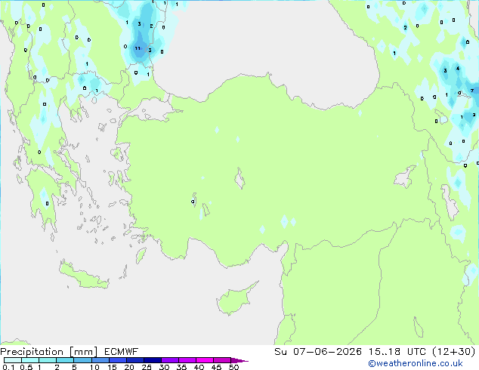Pick the 0.5–1 mm legend swatch

tap(30, 360)
